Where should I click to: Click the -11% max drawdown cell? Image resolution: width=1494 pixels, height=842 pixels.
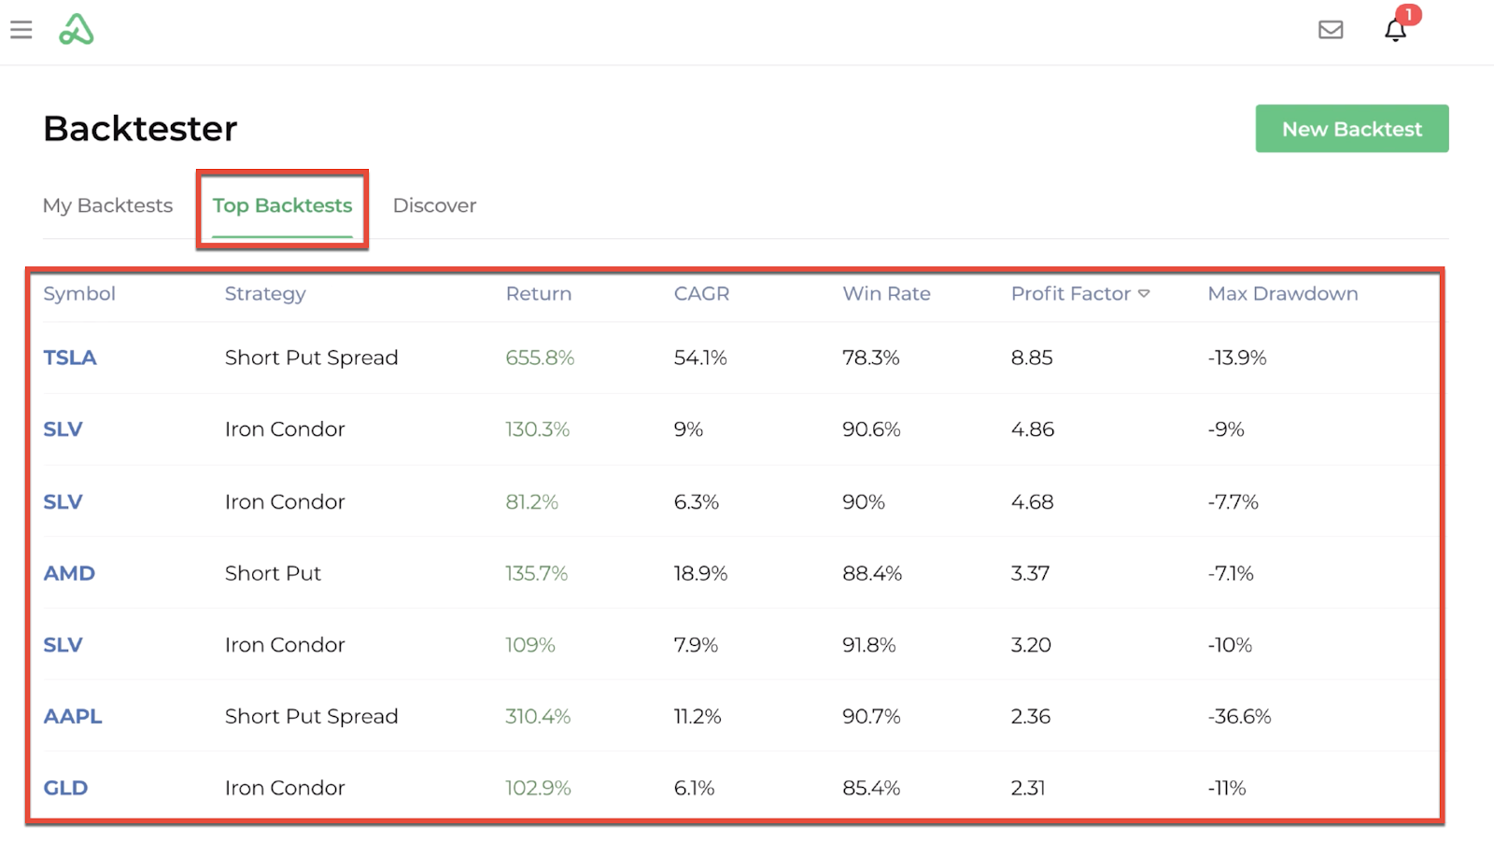pos(1227,788)
